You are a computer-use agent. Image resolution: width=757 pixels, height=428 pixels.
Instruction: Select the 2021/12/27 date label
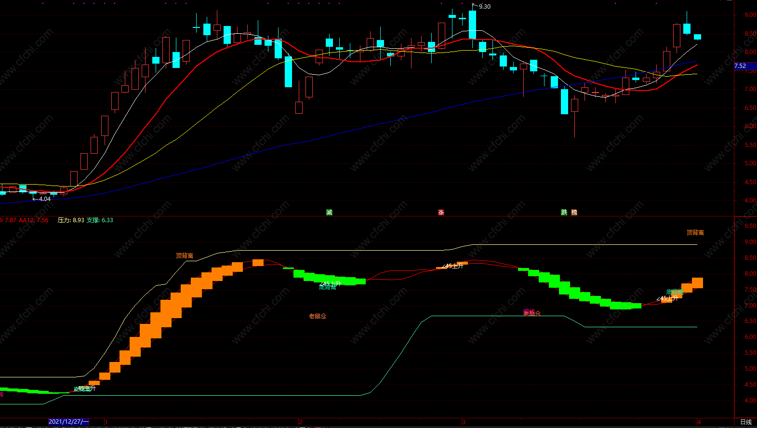[69, 422]
